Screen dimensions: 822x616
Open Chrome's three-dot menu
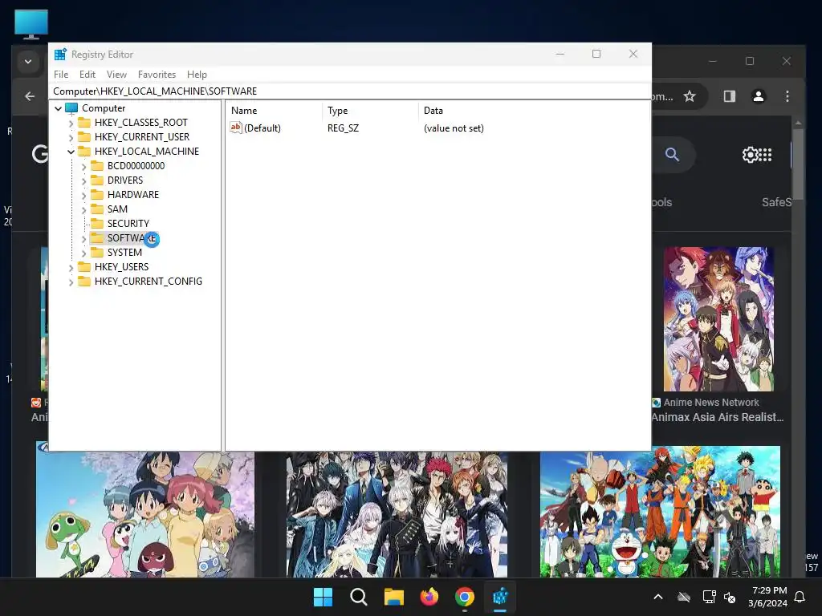coord(787,96)
